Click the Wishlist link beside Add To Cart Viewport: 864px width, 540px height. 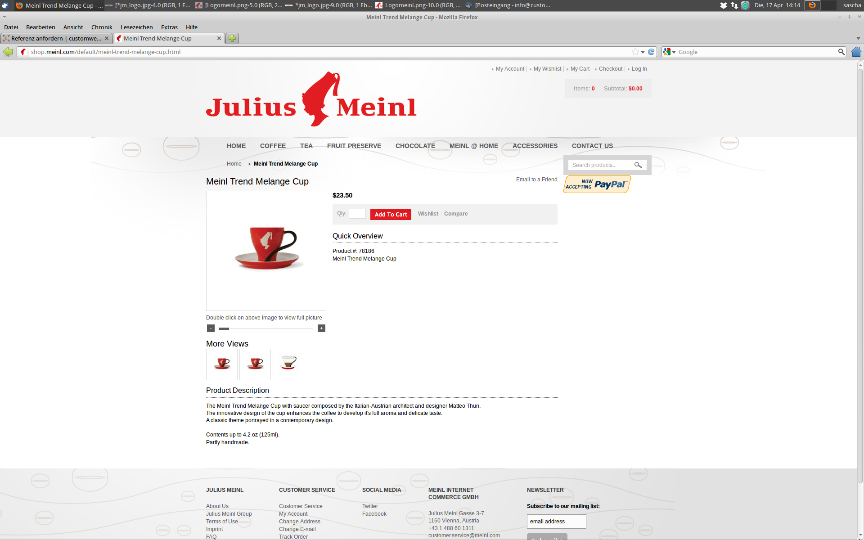[x=428, y=214]
